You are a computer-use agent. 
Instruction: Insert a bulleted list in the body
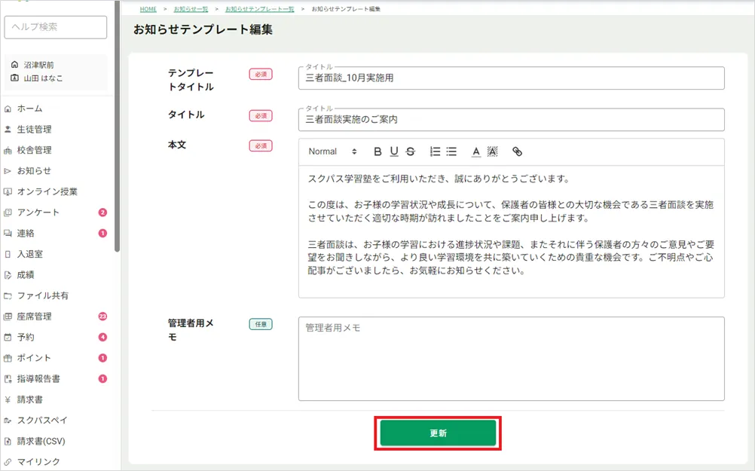451,151
